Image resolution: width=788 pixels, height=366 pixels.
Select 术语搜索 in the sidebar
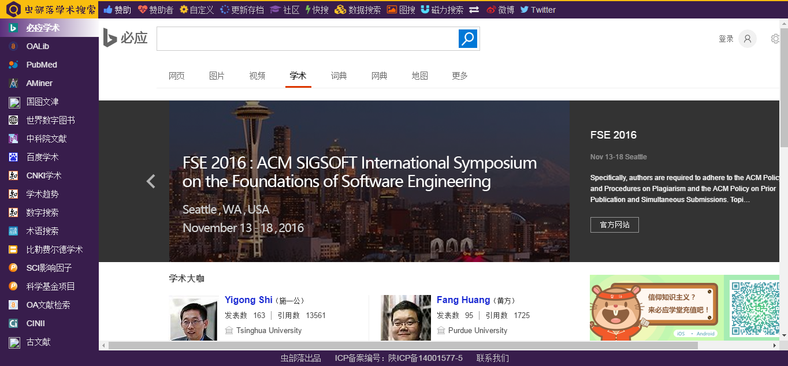pos(49,231)
